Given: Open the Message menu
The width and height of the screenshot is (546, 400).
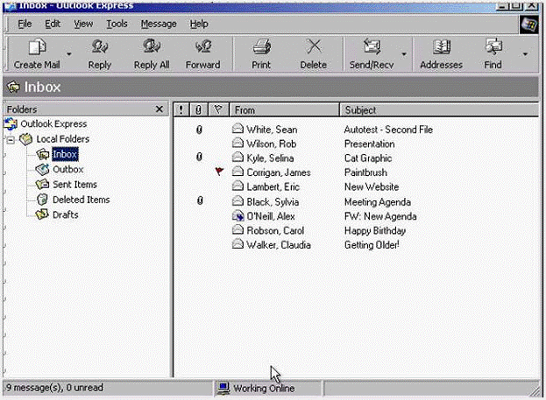Looking at the screenshot, I should [x=159, y=24].
